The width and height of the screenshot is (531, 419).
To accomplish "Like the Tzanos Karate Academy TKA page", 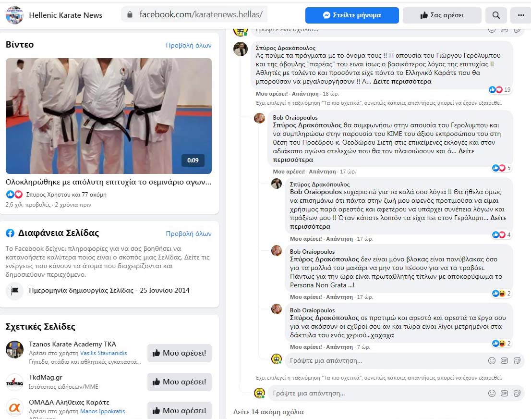I will 179,353.
